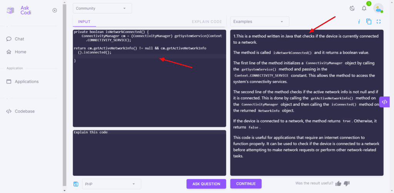Image resolution: width=394 pixels, height=193 pixels.
Task: Click the Chat speech bubble icon
Action: 9,39
